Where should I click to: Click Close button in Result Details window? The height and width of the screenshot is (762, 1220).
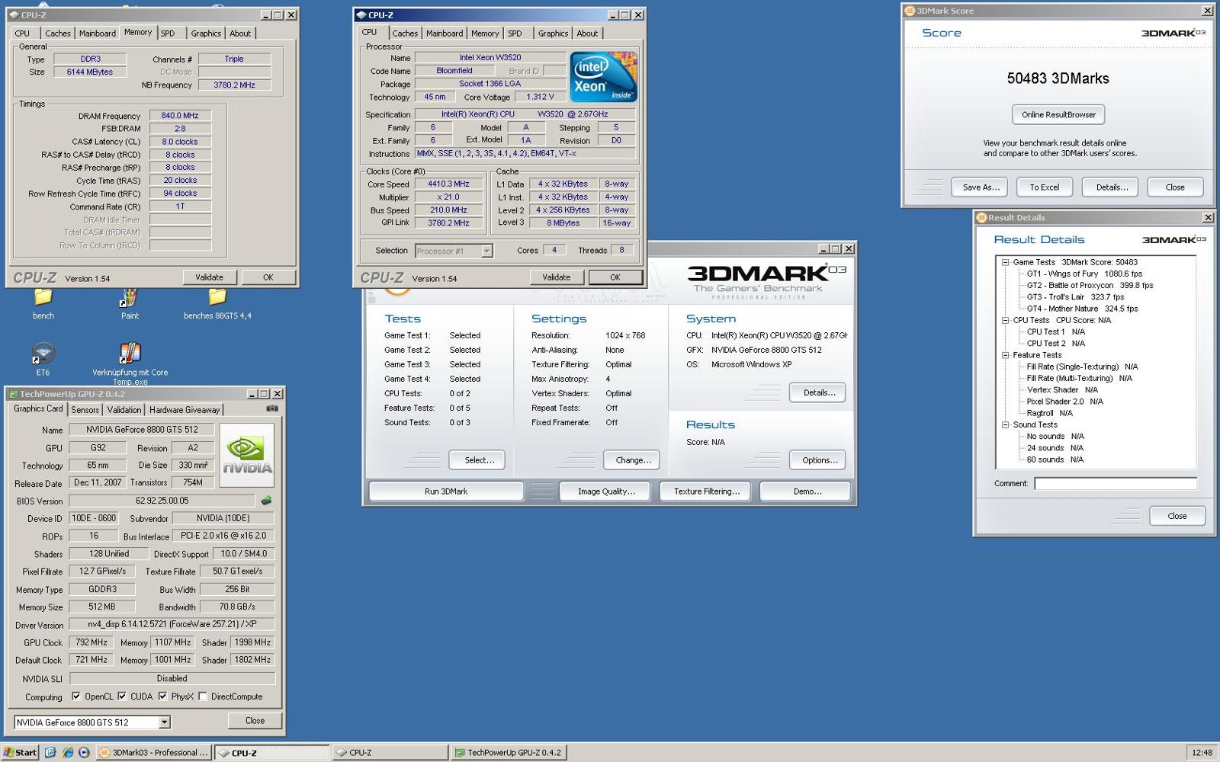point(1177,516)
